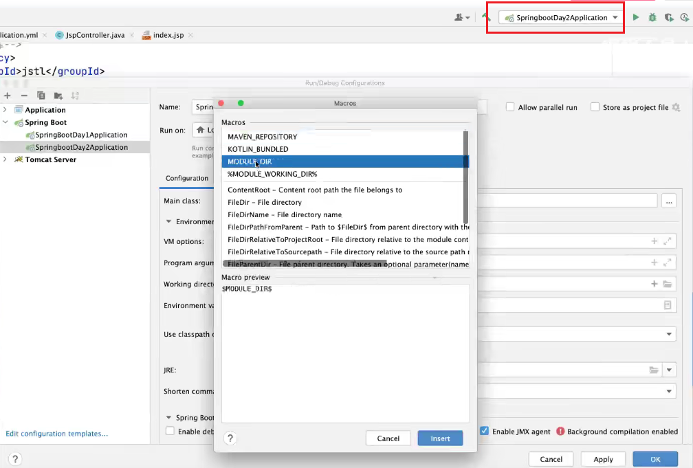Copy the configuration with the duplicate icon

tap(41, 96)
